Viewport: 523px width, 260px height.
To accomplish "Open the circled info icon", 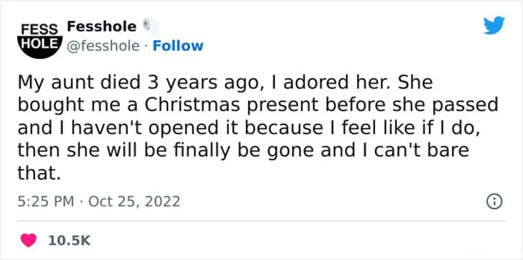I will [494, 202].
